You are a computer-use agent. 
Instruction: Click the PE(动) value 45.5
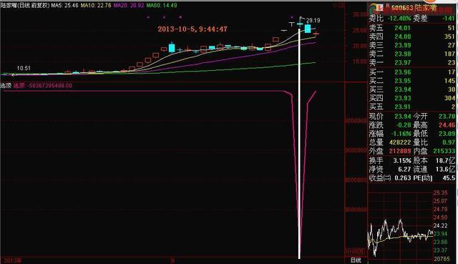tap(449, 178)
